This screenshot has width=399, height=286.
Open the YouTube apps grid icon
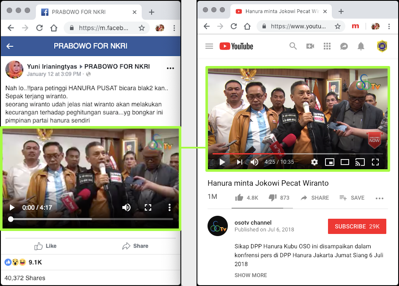[327, 46]
